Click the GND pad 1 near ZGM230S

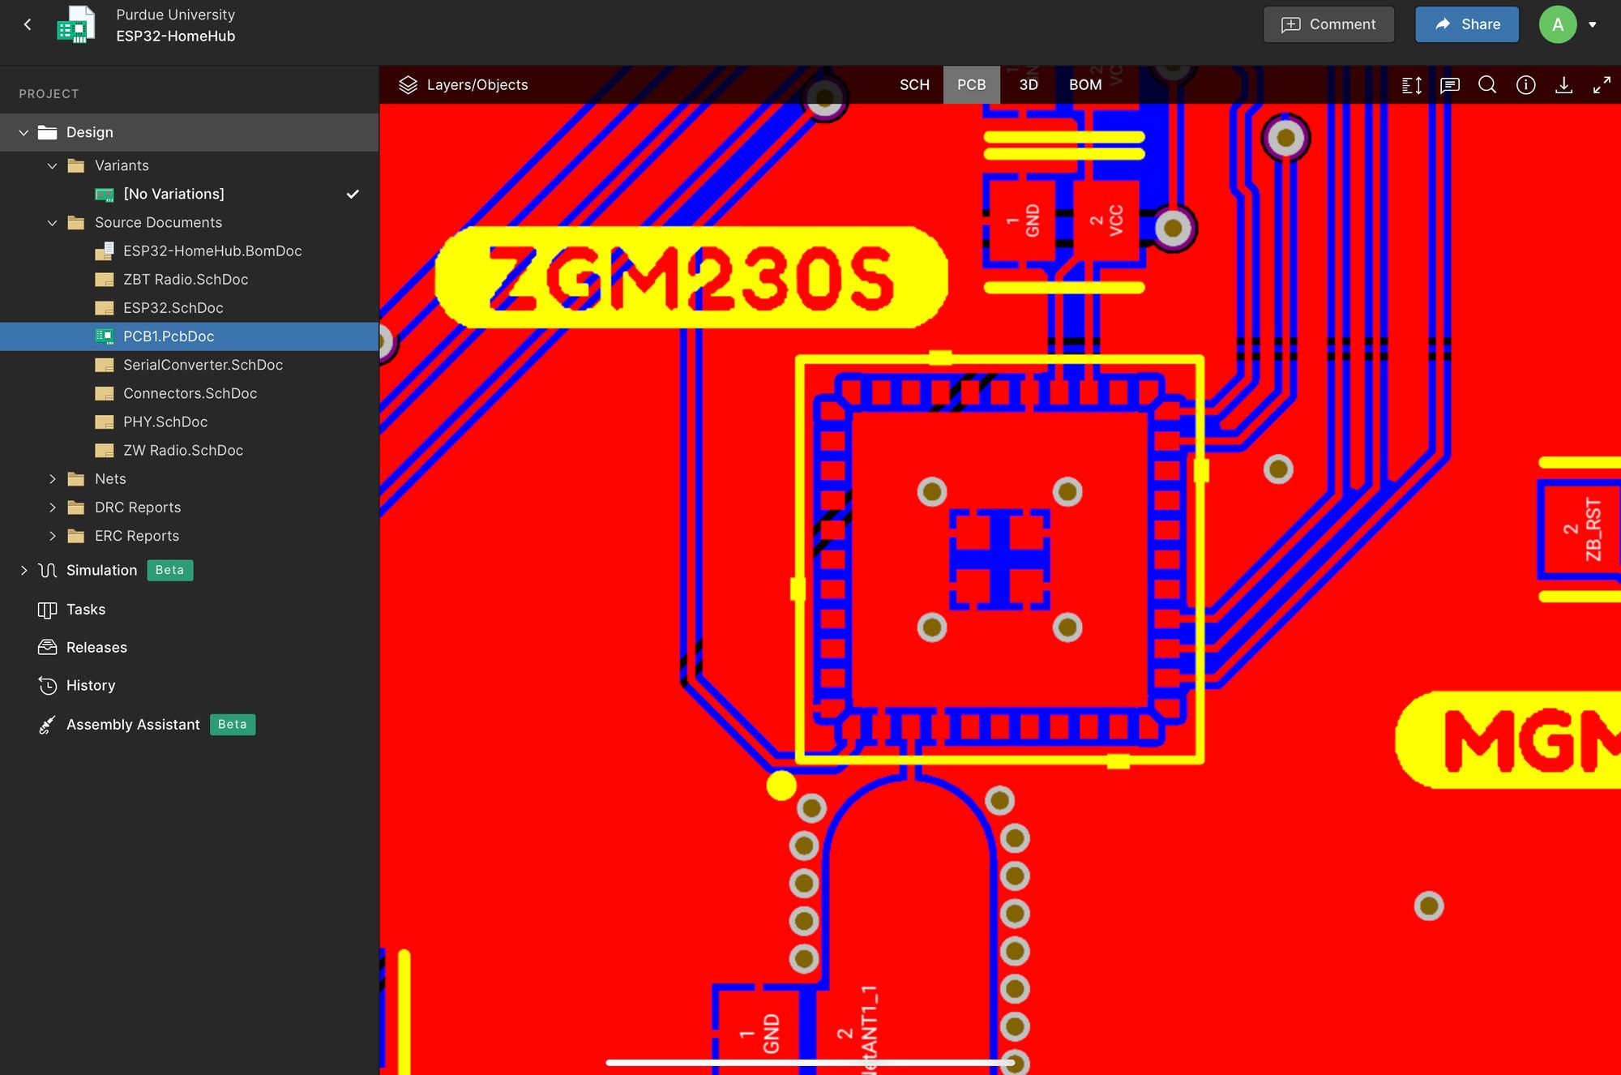[1022, 221]
